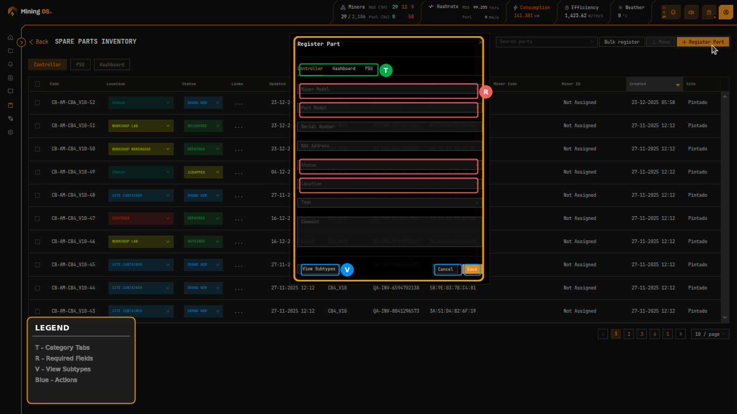737x414 pixels.
Task: Open sidebar notifications bell icon
Action: point(10,64)
